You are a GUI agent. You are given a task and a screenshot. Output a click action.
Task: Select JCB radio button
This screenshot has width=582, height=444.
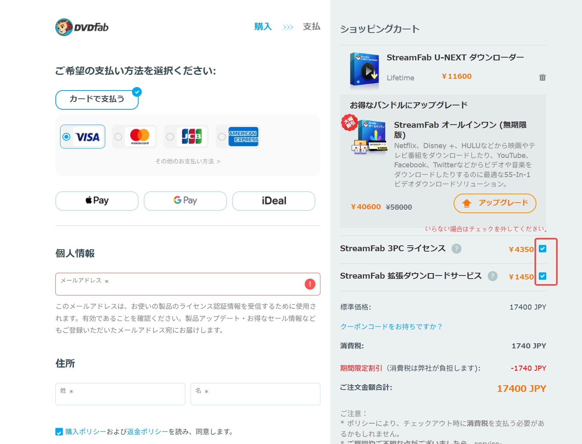(x=170, y=137)
